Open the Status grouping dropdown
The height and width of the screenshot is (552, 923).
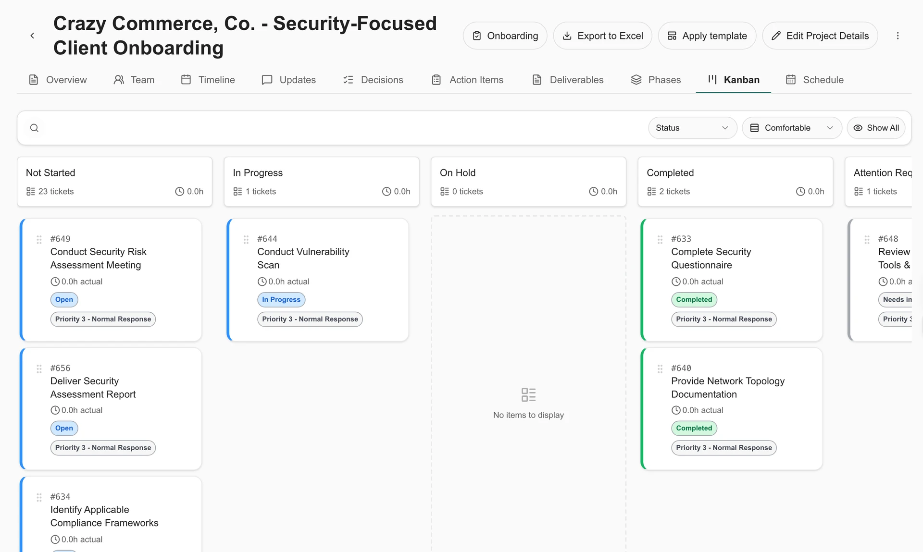692,128
